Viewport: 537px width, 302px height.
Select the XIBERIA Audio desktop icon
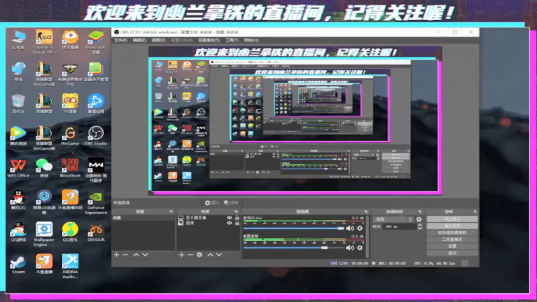click(70, 266)
